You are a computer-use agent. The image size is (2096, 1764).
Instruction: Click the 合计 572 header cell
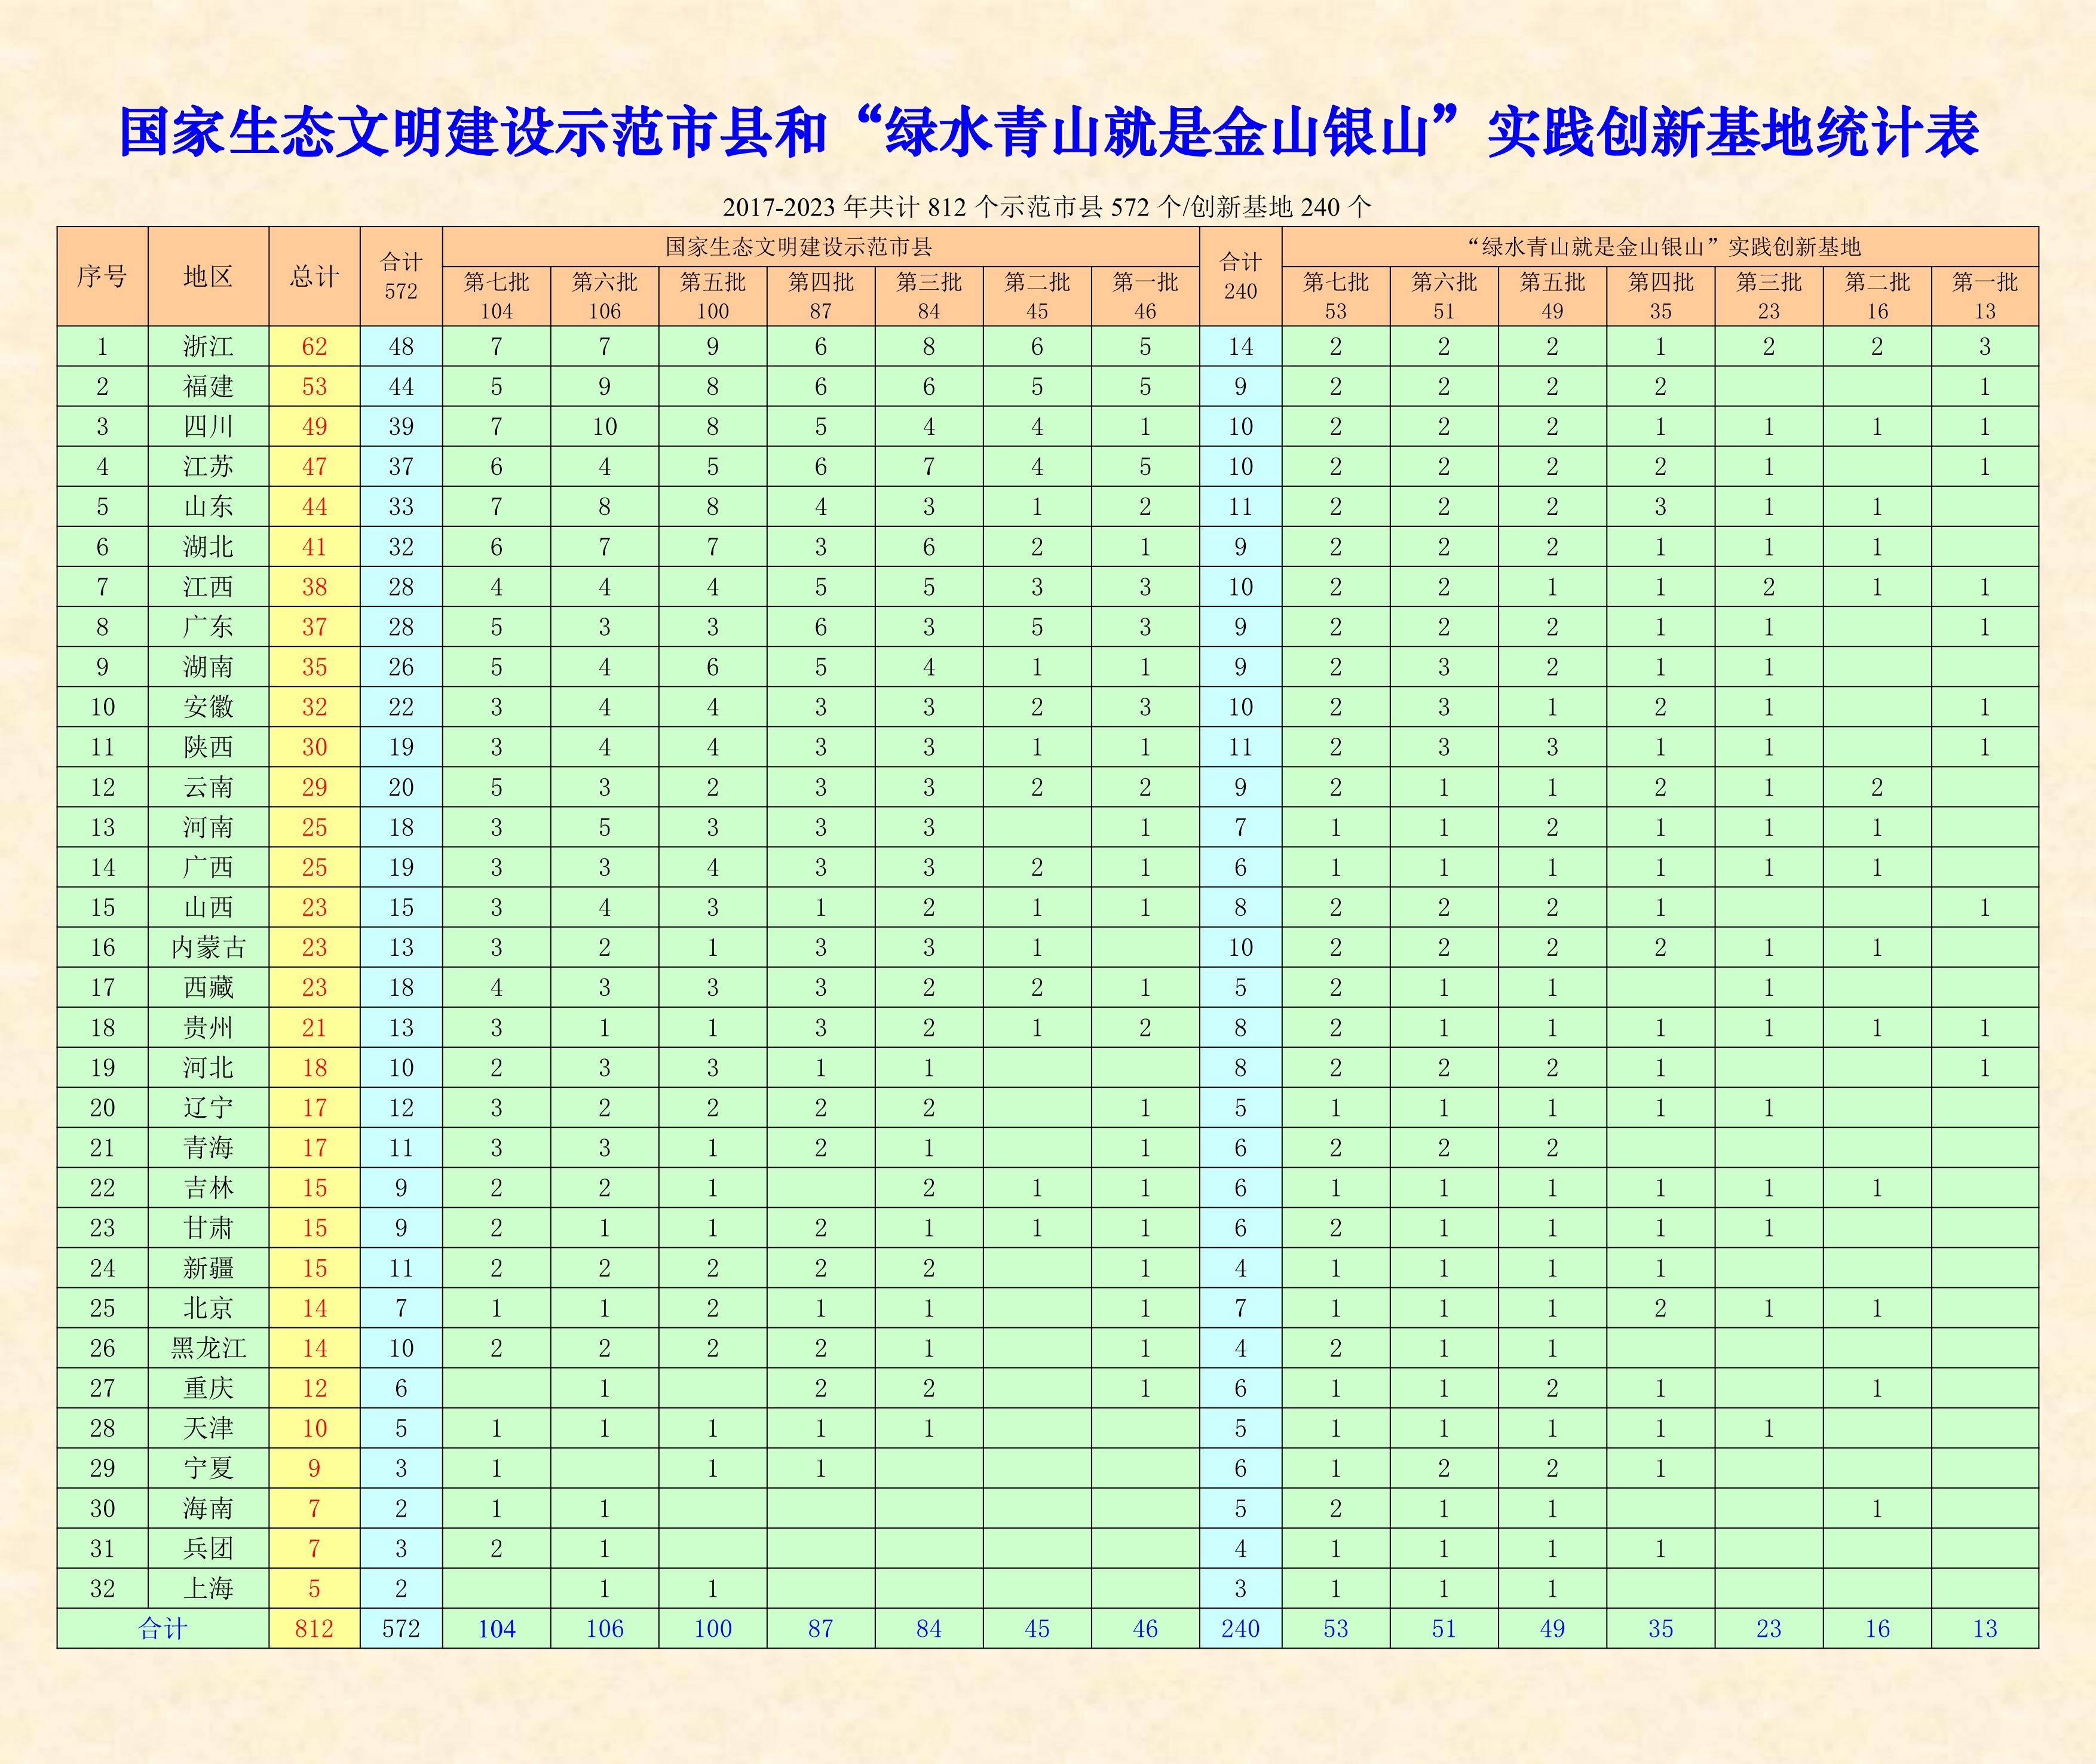coord(401,276)
